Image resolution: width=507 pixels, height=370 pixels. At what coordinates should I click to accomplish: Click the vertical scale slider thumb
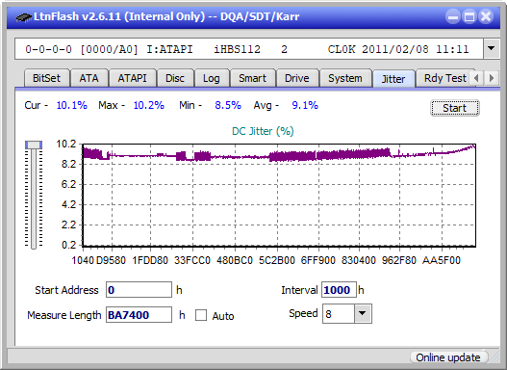(x=34, y=145)
